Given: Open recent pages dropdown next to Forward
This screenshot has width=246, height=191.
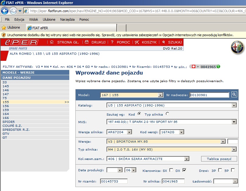Looking at the screenshot, I should click(20, 11).
